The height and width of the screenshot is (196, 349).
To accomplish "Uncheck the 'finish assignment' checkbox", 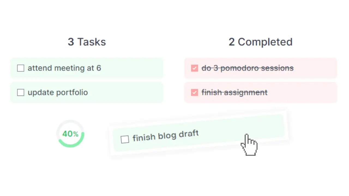I will 194,93.
